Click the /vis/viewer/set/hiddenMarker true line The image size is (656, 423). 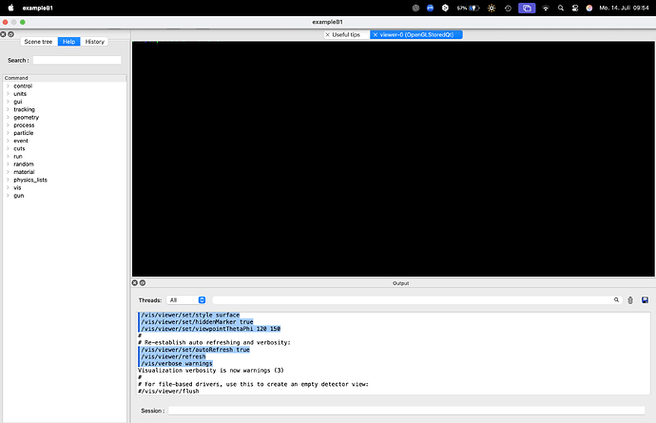tap(197, 321)
